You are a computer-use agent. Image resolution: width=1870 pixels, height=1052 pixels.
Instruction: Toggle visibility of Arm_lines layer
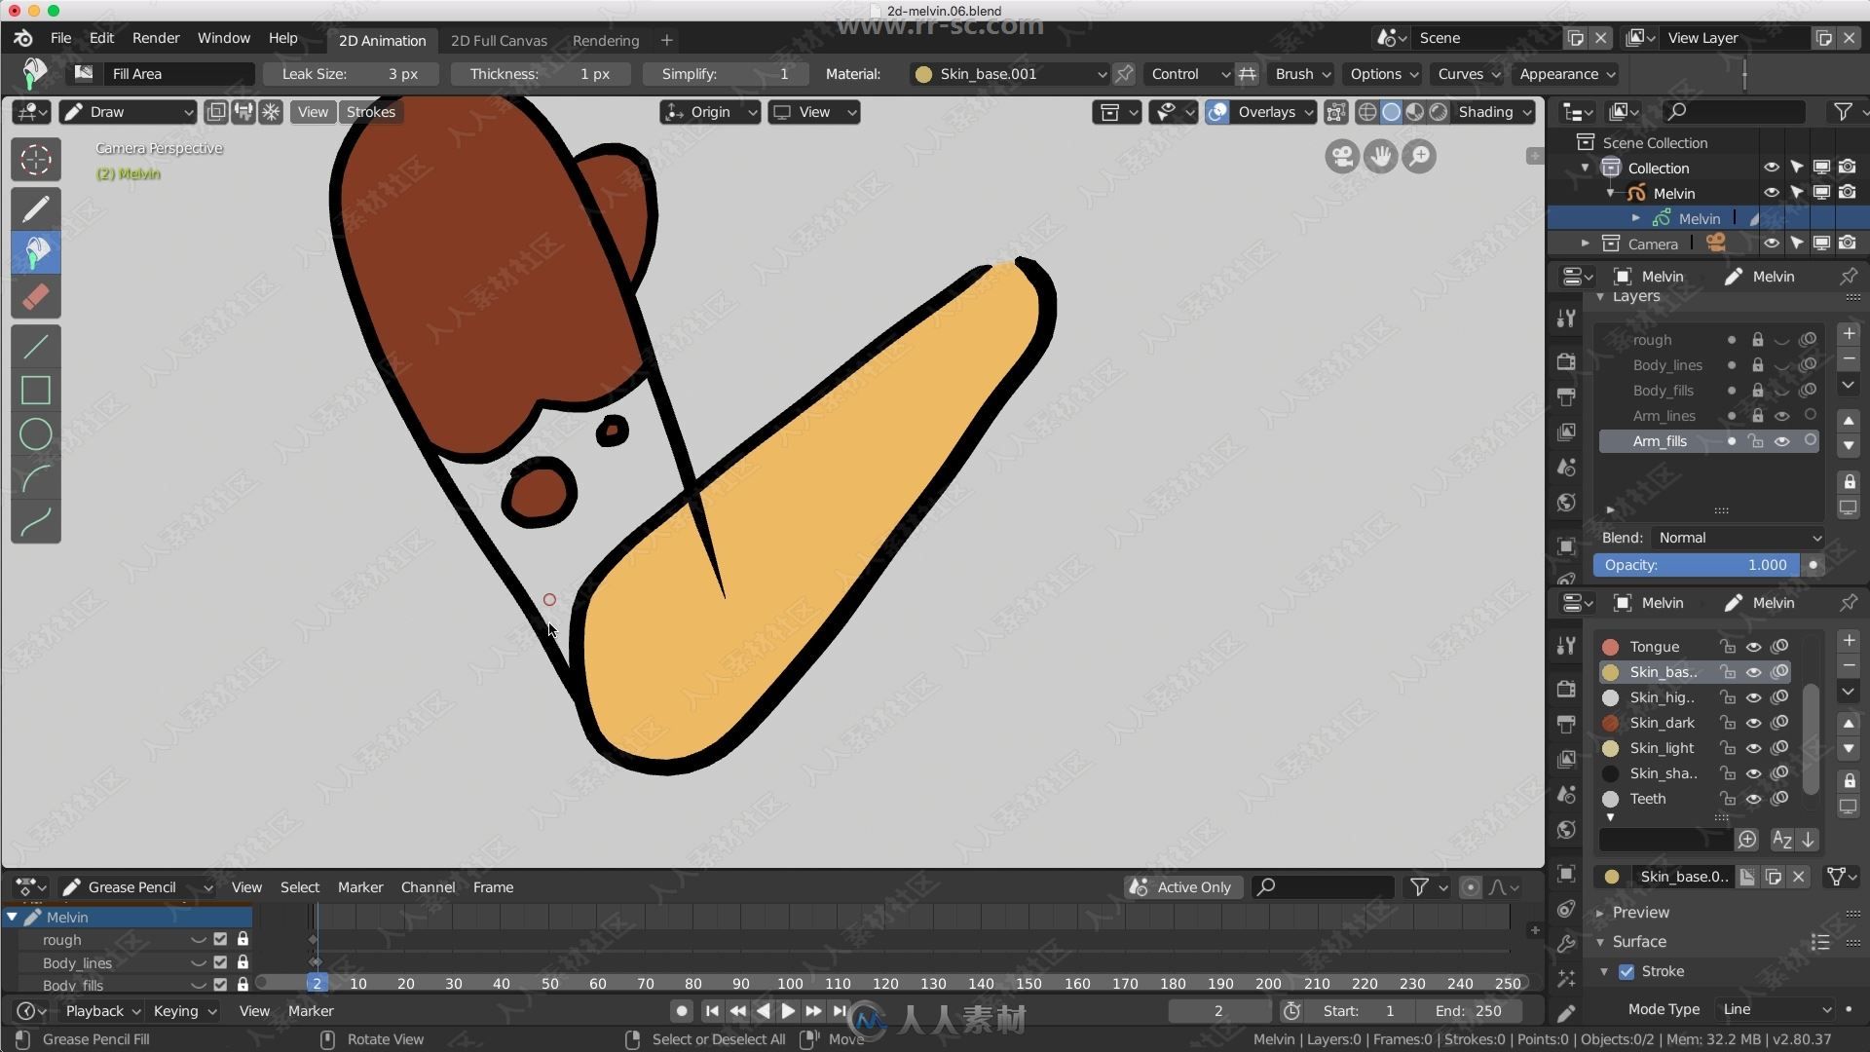1782,416
